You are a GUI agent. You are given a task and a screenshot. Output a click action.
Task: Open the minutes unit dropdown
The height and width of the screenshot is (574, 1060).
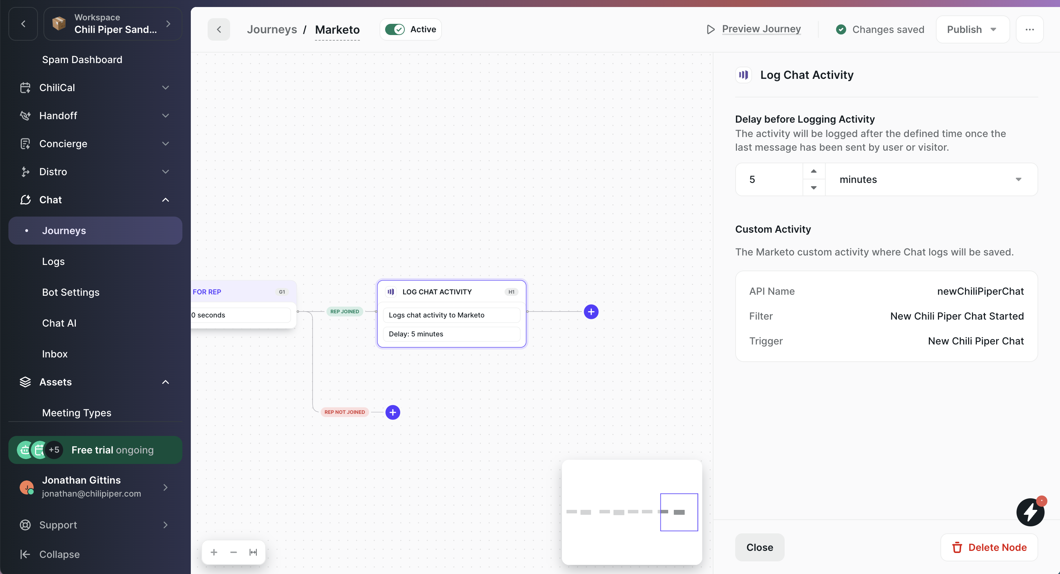pyautogui.click(x=931, y=179)
